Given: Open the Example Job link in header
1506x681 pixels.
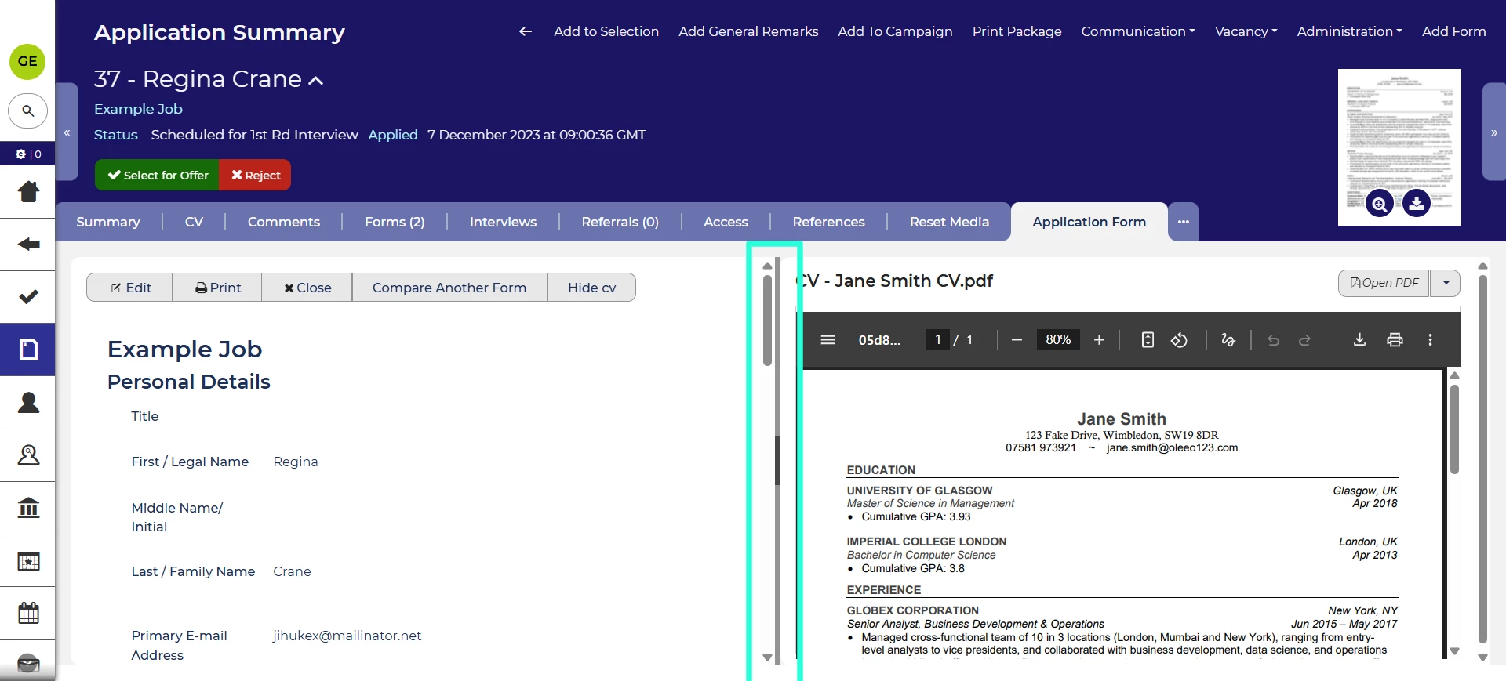Looking at the screenshot, I should [138, 109].
